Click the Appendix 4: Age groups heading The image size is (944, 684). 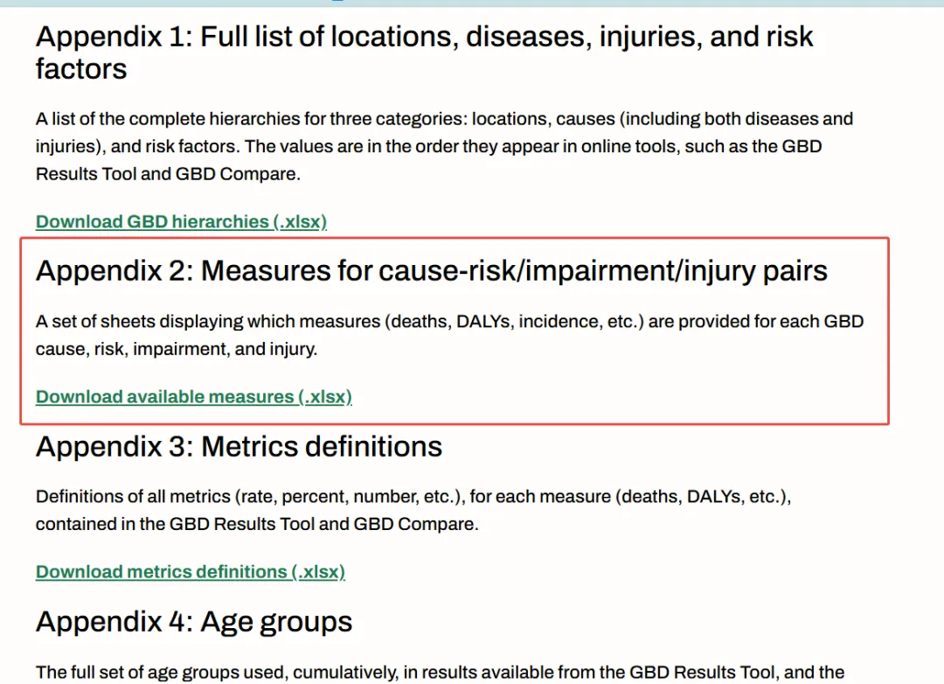pyautogui.click(x=194, y=622)
